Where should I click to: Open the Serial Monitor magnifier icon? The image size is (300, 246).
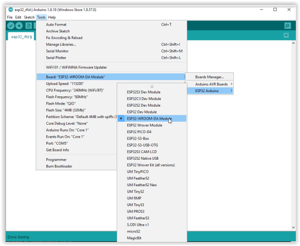[x=287, y=25]
